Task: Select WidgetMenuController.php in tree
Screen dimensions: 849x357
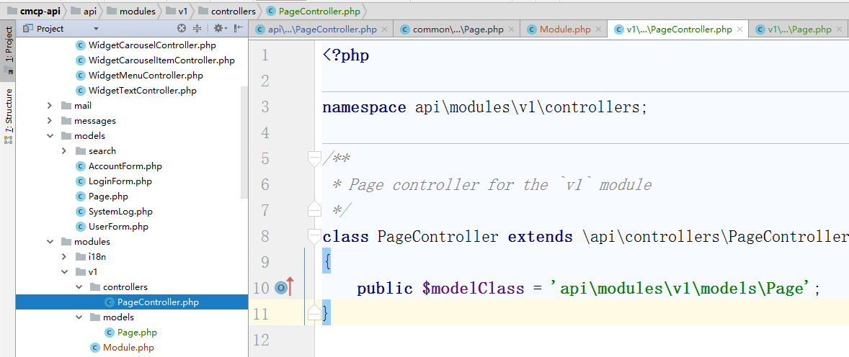Action: click(139, 75)
